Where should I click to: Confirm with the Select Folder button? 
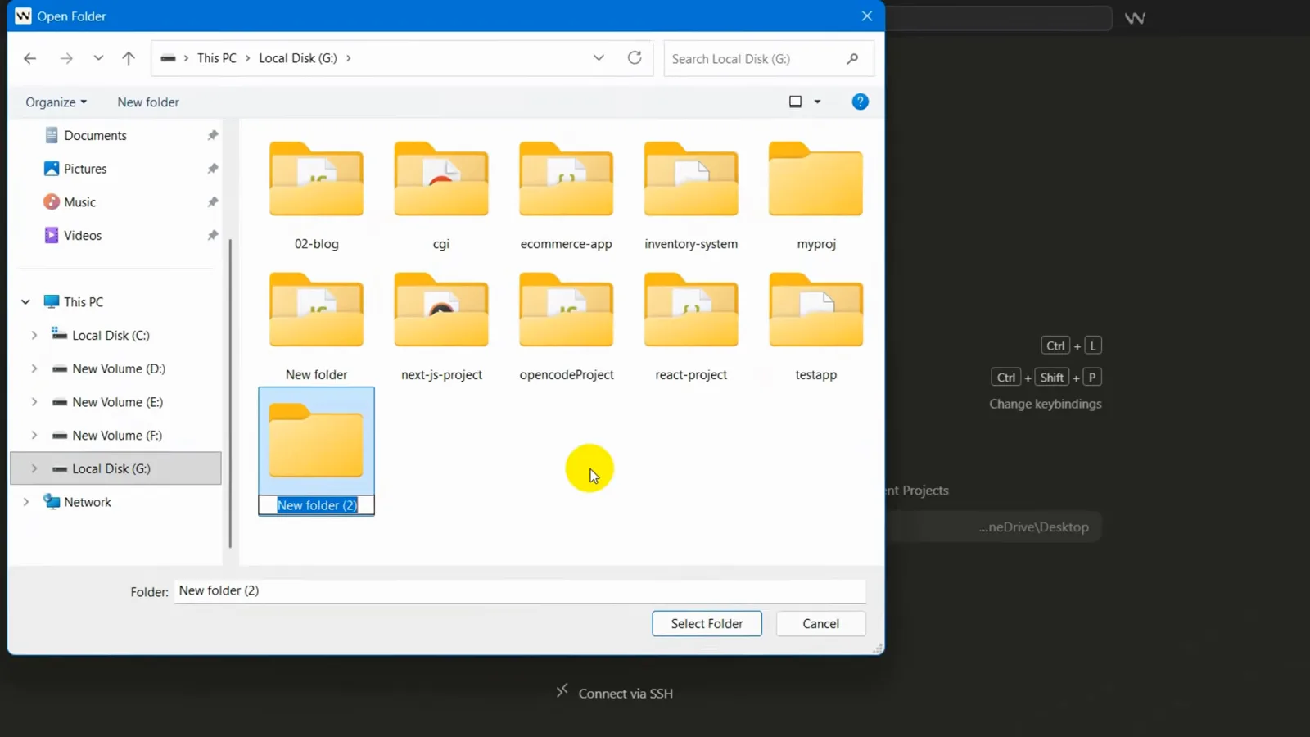coord(707,624)
